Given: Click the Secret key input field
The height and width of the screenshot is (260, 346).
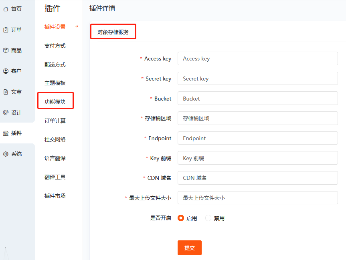Looking at the screenshot, I should tap(257, 79).
